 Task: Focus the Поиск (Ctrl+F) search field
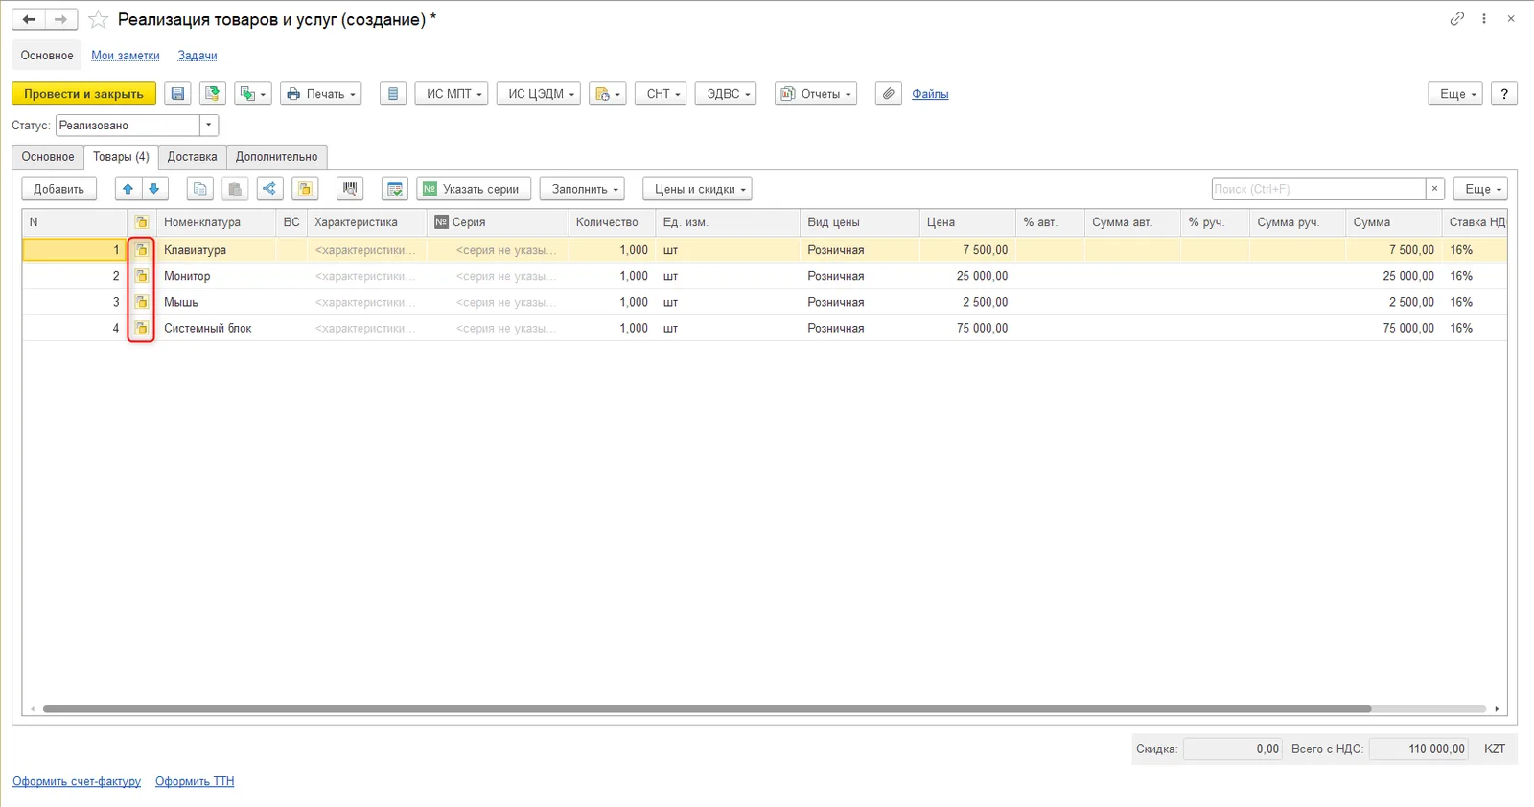pyautogui.click(x=1318, y=189)
